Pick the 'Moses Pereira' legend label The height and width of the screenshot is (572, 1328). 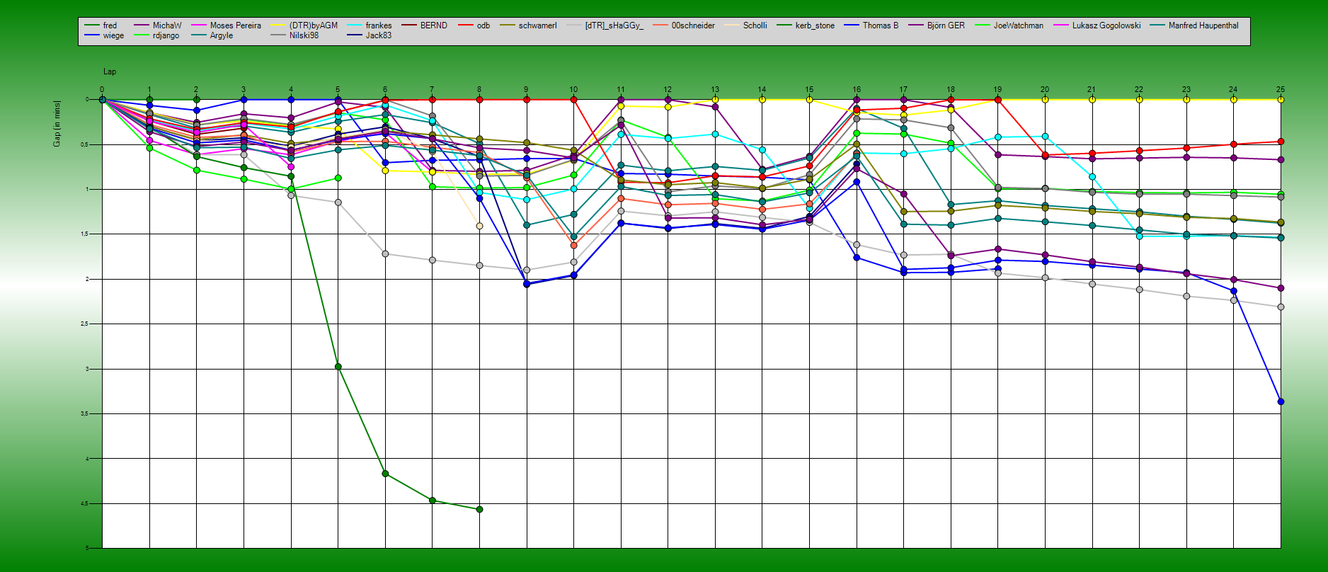(x=236, y=25)
